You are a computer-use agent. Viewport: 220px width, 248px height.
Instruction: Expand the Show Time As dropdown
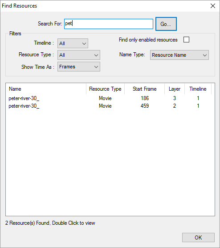(x=79, y=67)
